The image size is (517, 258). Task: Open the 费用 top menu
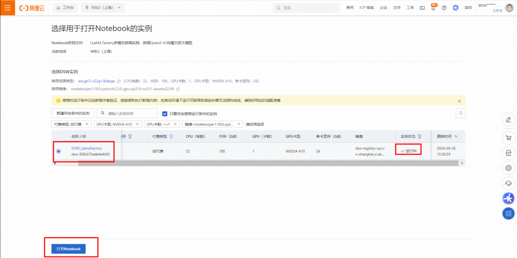[x=350, y=8]
